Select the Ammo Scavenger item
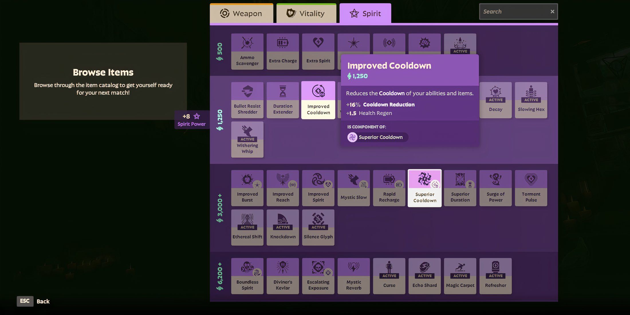The height and width of the screenshot is (315, 630). [247, 52]
